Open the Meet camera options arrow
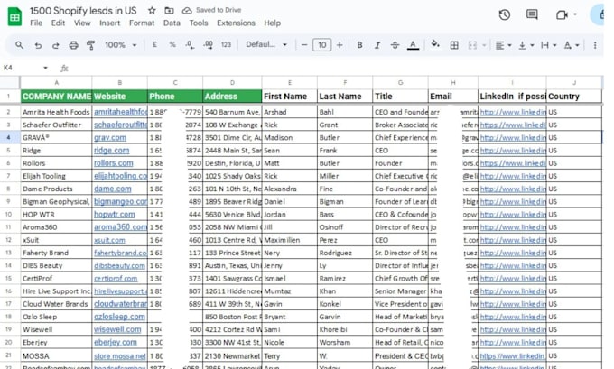Screen dimensions: 614x369 click(575, 14)
